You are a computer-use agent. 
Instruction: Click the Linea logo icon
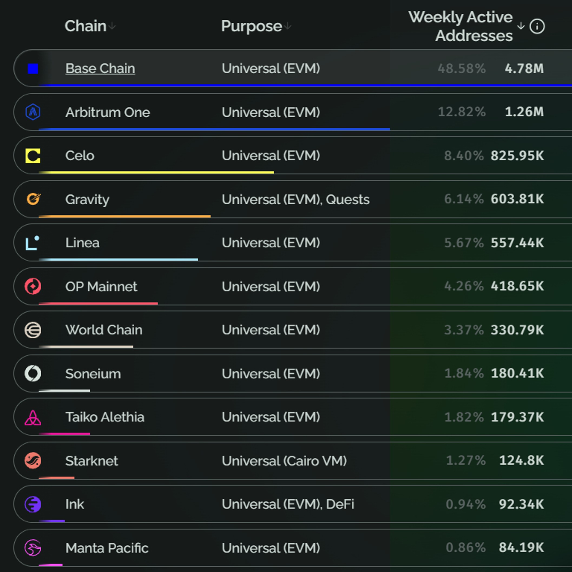pyautogui.click(x=32, y=243)
